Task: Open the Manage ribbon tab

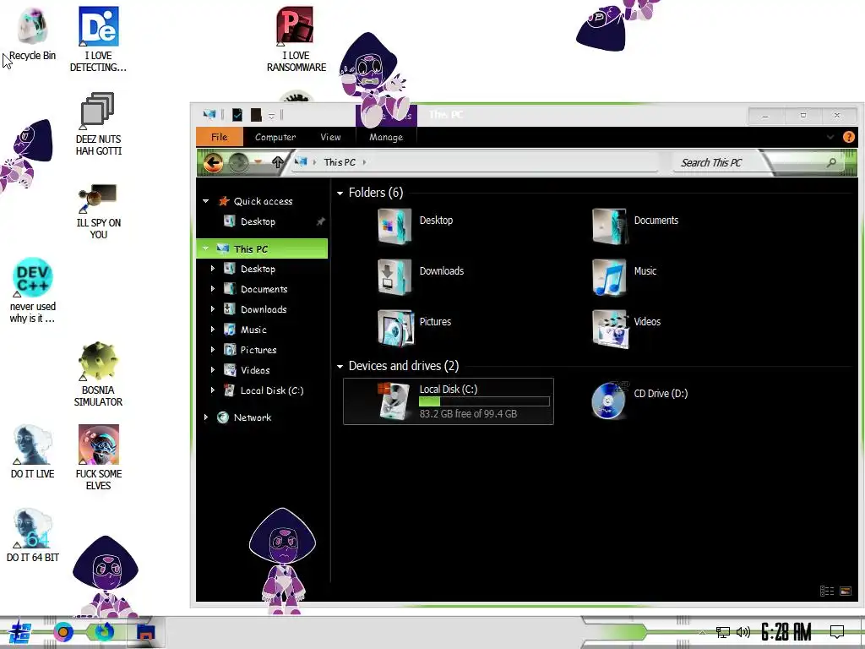Action: click(386, 137)
